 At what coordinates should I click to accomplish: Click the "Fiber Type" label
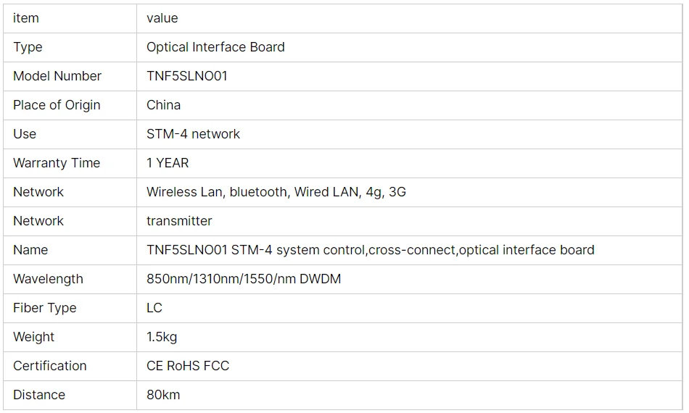click(x=44, y=308)
